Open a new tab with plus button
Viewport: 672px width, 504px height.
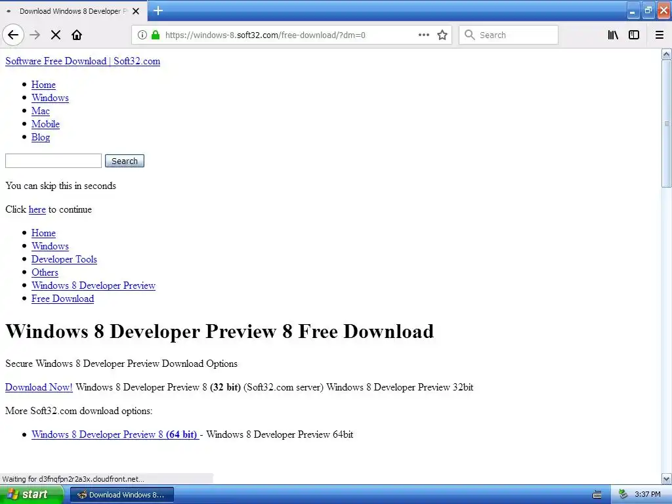coord(158,10)
